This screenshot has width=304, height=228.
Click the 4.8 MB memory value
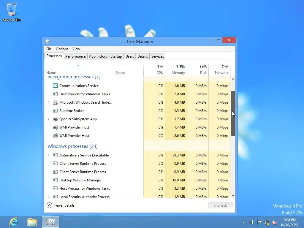pyautogui.click(x=179, y=102)
